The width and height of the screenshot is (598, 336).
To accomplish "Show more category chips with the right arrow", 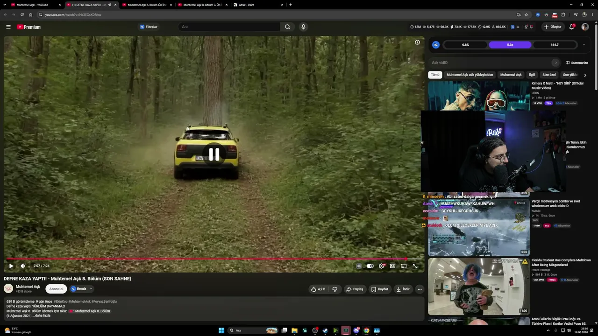I will click(x=585, y=75).
